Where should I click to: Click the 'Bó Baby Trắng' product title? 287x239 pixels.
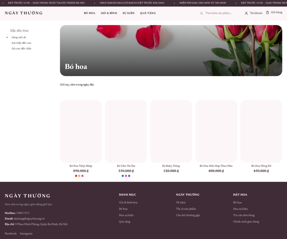[171, 166]
